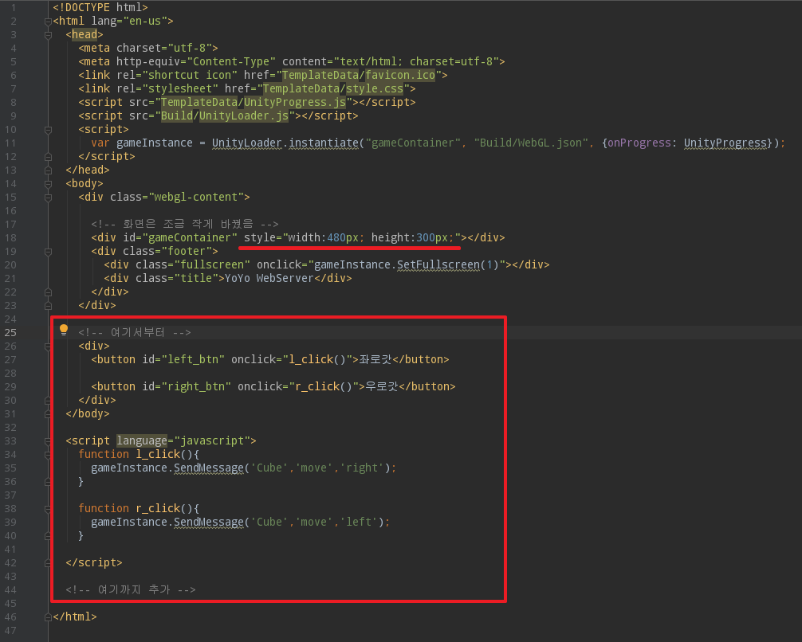802x642 pixels.
Task: Click the 화면은 조금 작게 바꿨음 comment
Action: (185, 225)
